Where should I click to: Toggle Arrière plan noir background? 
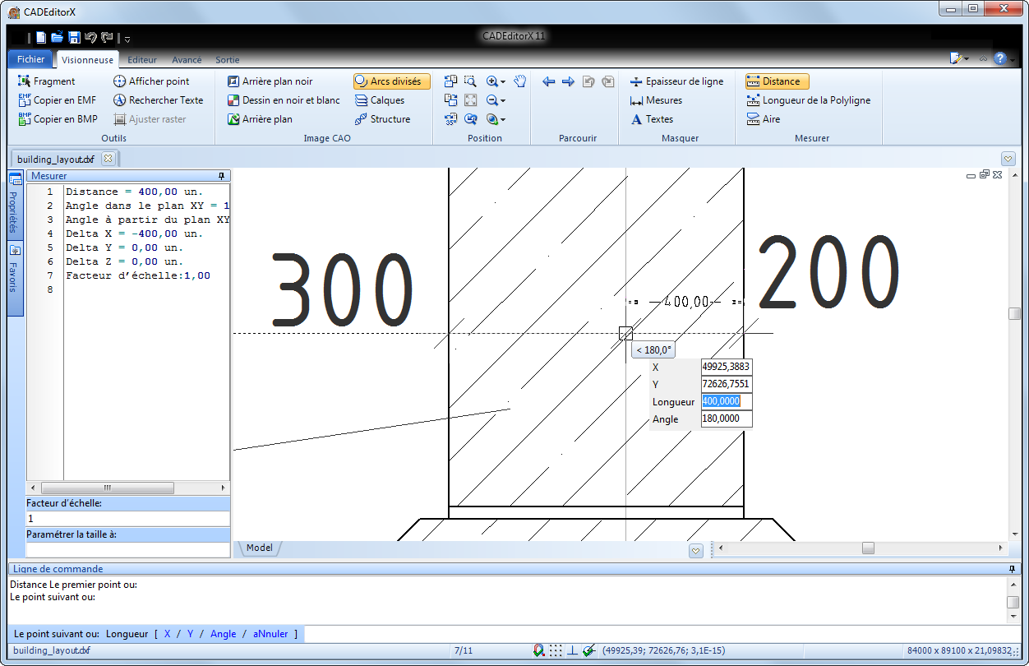[x=270, y=81]
